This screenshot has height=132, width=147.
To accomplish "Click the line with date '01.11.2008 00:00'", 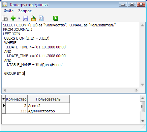I will (36, 56).
